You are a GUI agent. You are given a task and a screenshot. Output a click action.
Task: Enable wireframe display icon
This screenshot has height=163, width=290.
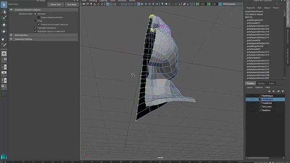(135, 4)
